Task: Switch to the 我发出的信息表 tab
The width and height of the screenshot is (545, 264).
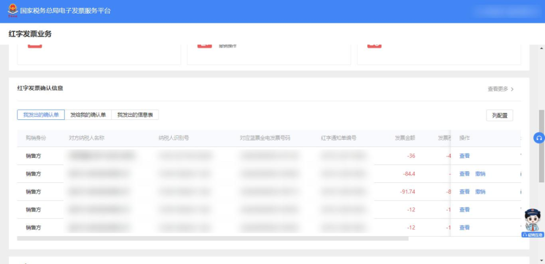Action: click(x=135, y=115)
